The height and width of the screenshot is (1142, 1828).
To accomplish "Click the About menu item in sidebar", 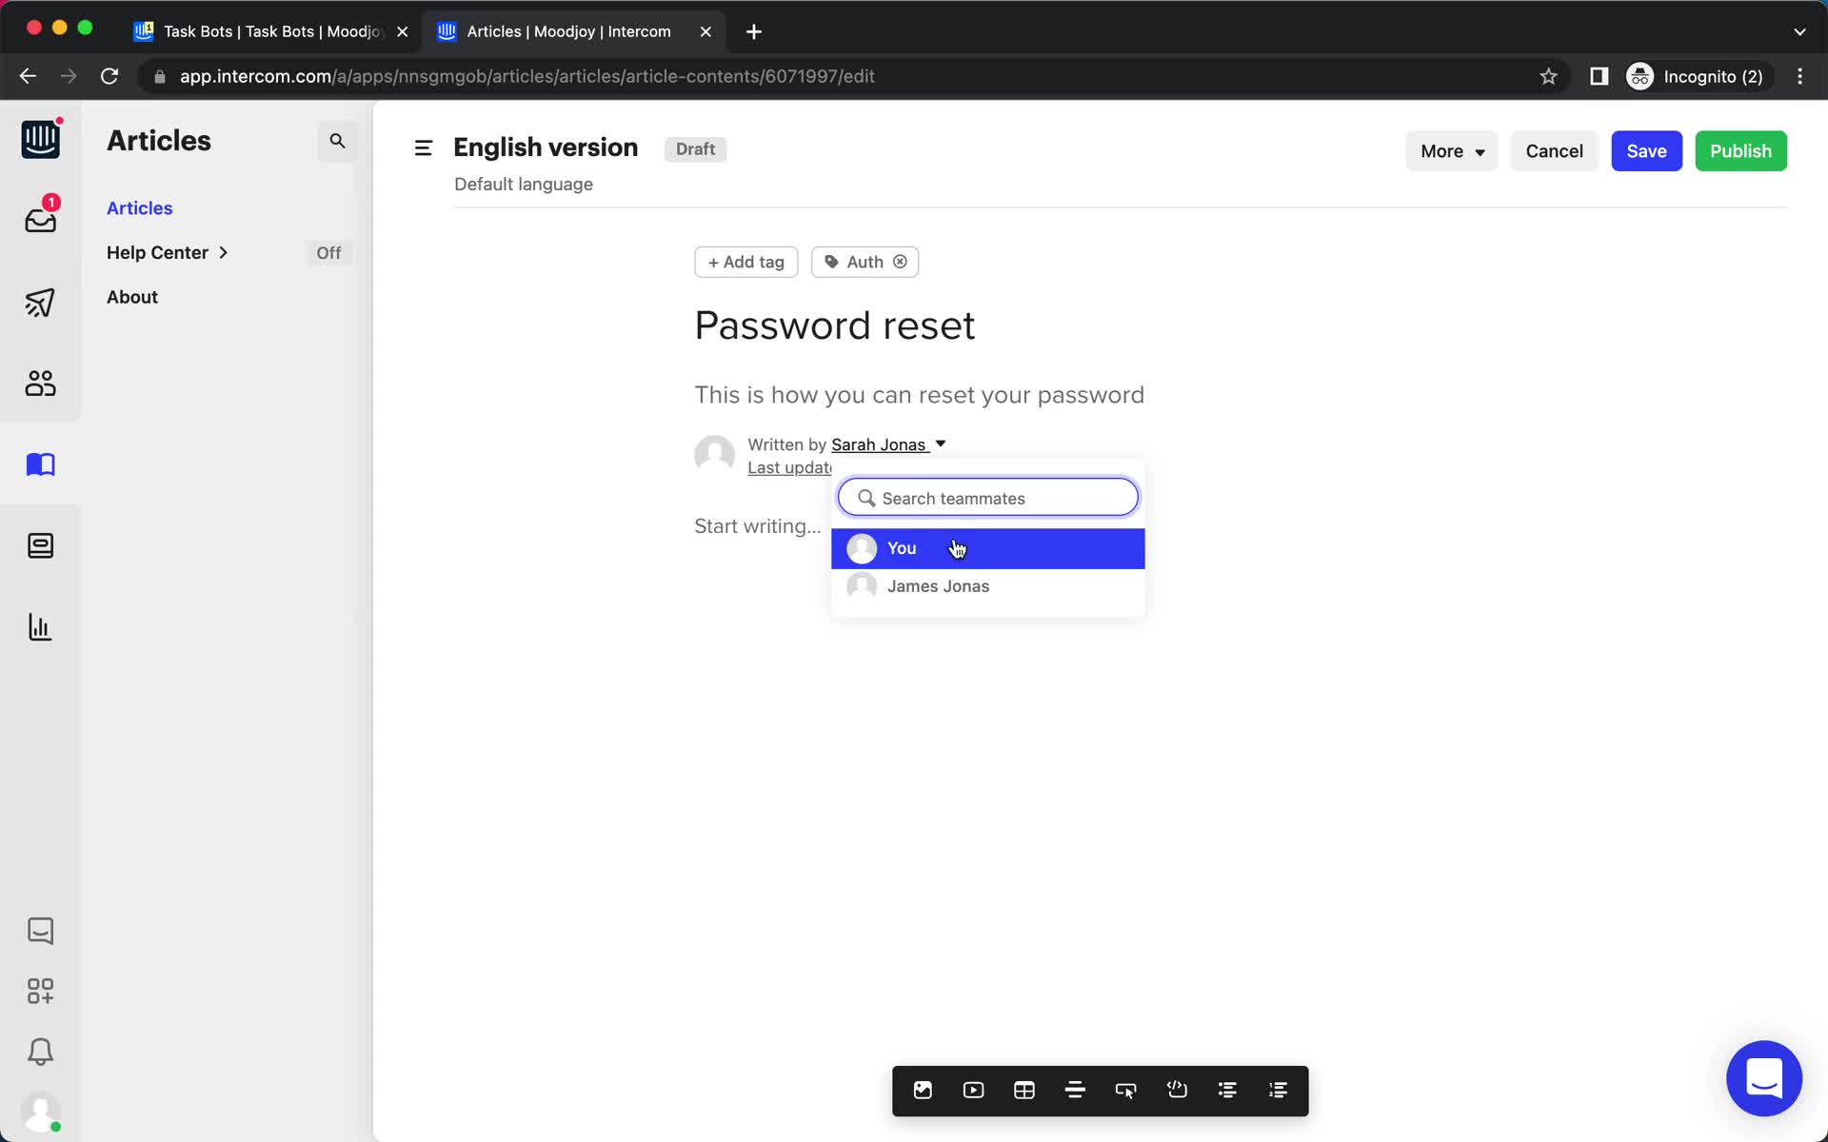I will [x=131, y=296].
